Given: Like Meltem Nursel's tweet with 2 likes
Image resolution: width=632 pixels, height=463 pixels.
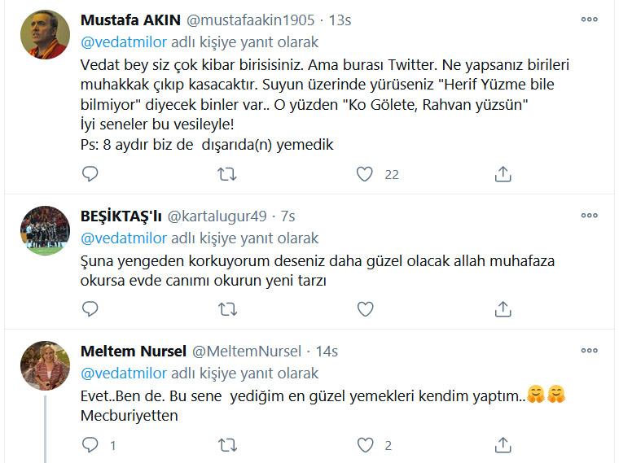Looking at the screenshot, I should (x=365, y=445).
